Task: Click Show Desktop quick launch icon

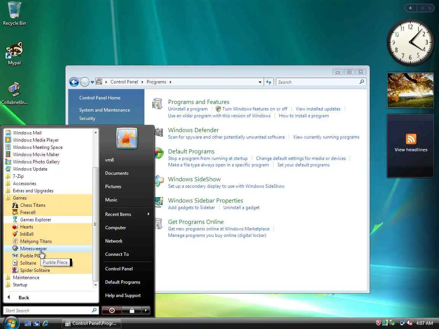Action: tap(27, 323)
